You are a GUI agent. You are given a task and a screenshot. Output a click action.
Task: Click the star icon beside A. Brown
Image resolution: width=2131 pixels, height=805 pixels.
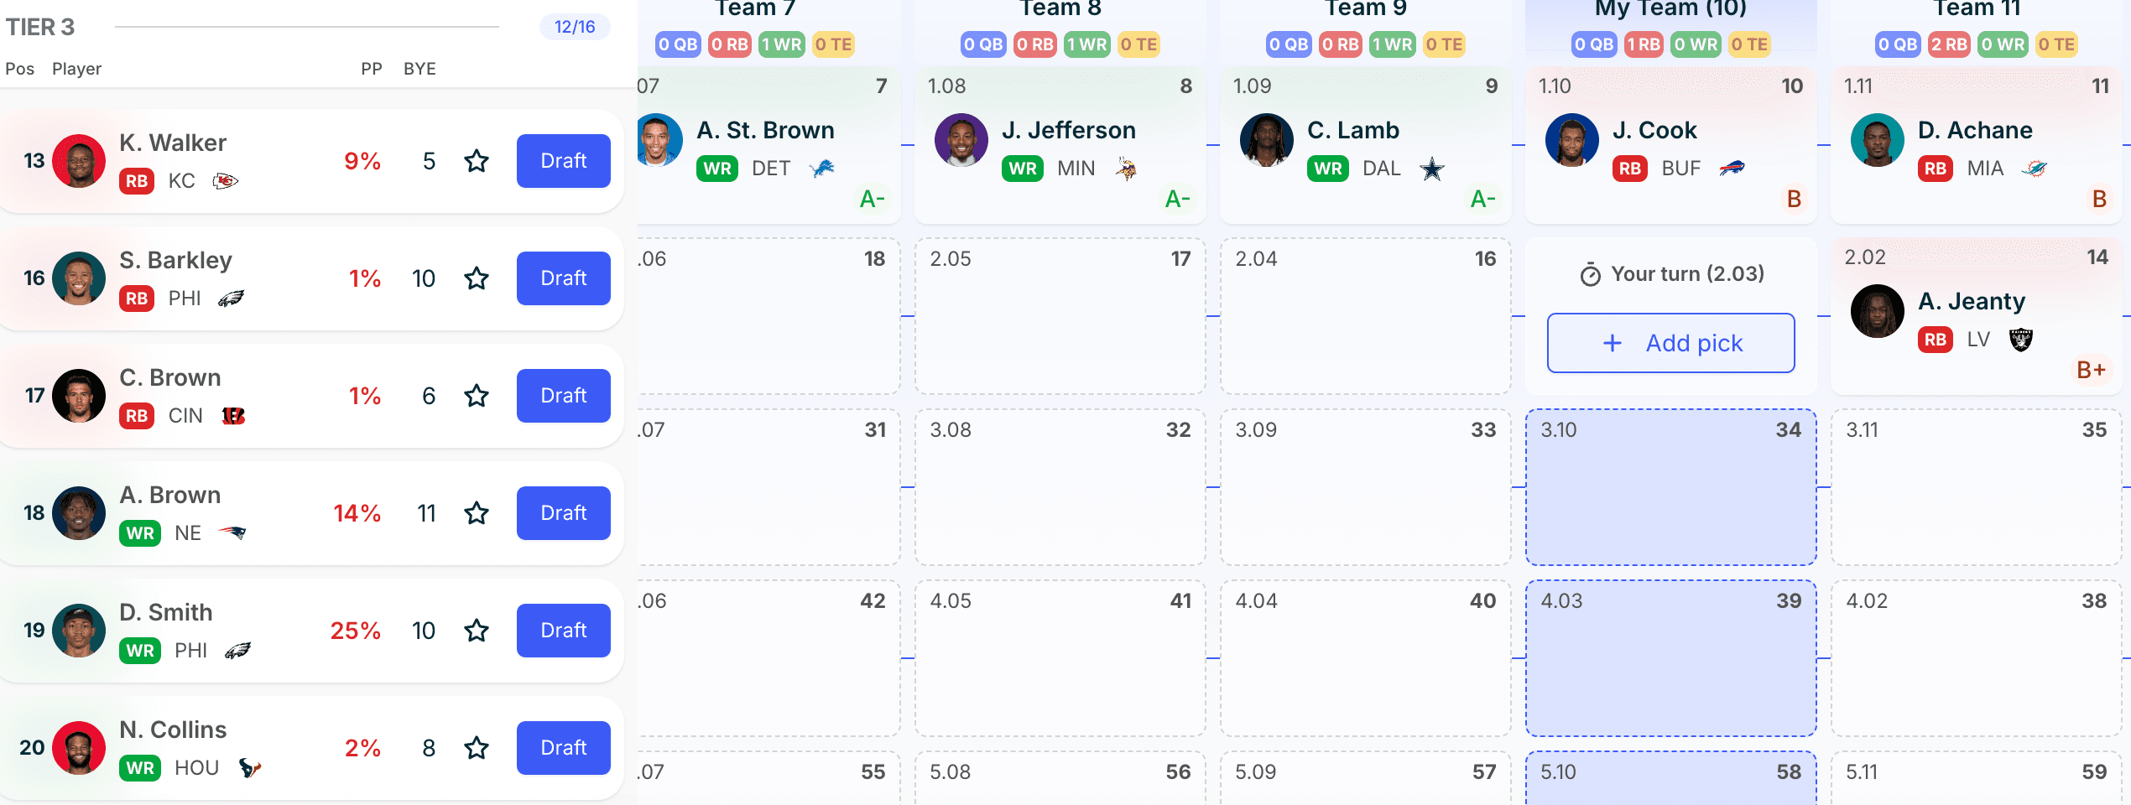[x=477, y=513]
